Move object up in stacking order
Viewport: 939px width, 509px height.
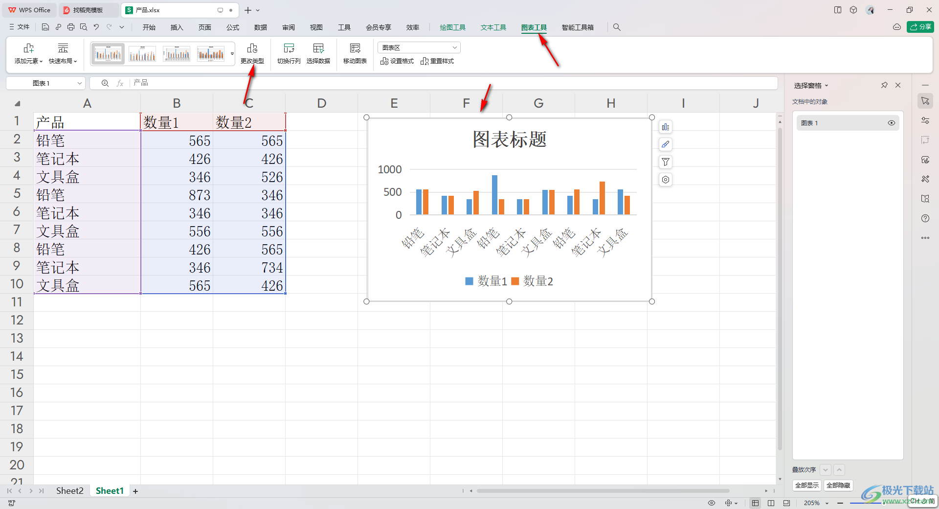tap(839, 470)
